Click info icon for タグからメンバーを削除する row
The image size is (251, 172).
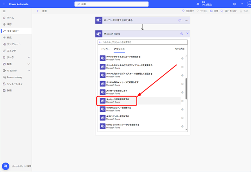tap(182, 110)
